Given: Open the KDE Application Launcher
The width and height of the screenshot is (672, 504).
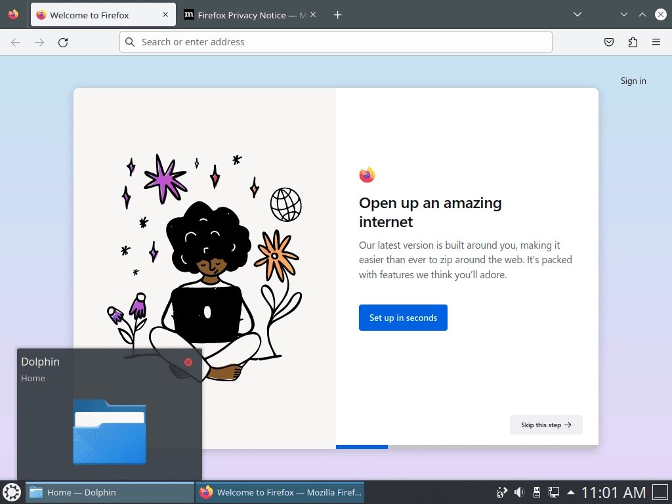Looking at the screenshot, I should pyautogui.click(x=12, y=492).
